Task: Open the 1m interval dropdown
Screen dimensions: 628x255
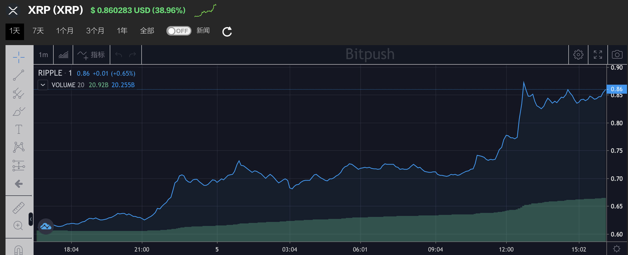Action: tap(43, 55)
